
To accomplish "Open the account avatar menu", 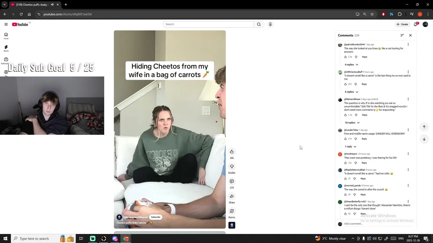I will (x=425, y=24).
